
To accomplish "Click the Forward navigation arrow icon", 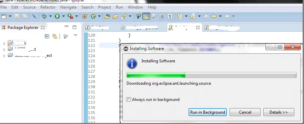I will pos(227,16).
